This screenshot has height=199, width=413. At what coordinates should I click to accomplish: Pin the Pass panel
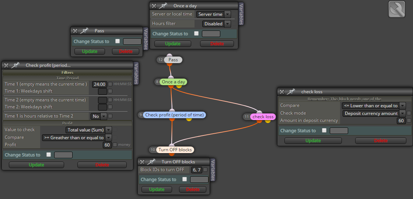click(84, 31)
